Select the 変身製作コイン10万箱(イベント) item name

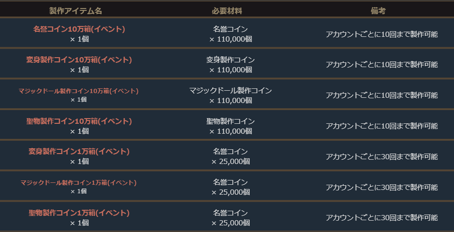[79, 60]
